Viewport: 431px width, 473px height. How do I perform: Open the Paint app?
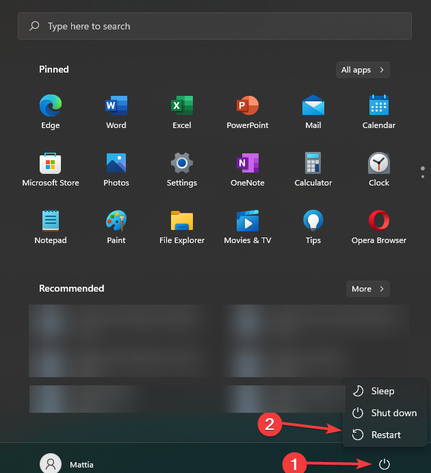pos(116,227)
